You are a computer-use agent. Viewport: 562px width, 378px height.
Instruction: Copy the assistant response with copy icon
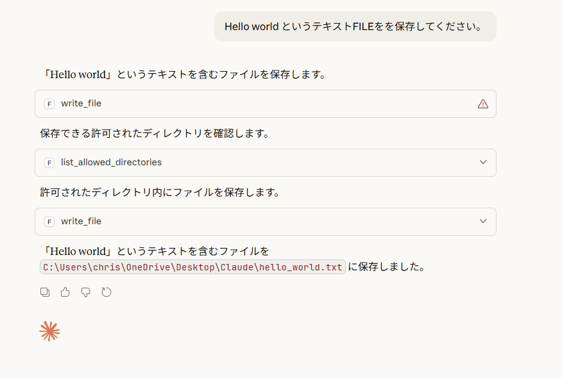(45, 292)
